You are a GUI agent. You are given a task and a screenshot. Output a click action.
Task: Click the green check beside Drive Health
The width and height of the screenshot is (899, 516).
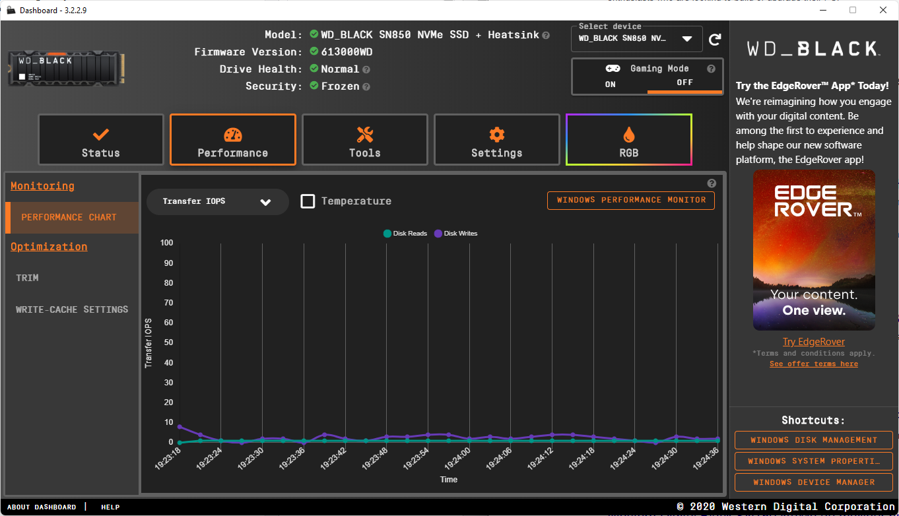[314, 69]
